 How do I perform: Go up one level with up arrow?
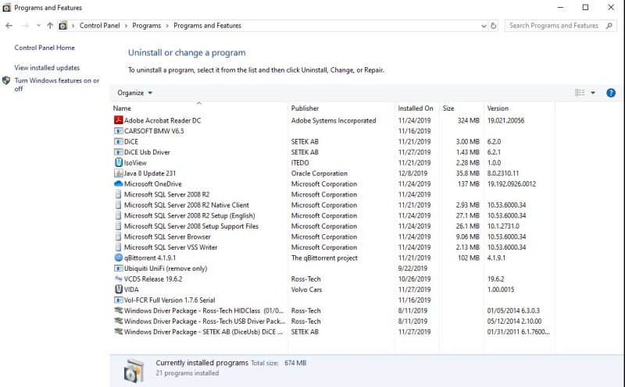(50, 26)
